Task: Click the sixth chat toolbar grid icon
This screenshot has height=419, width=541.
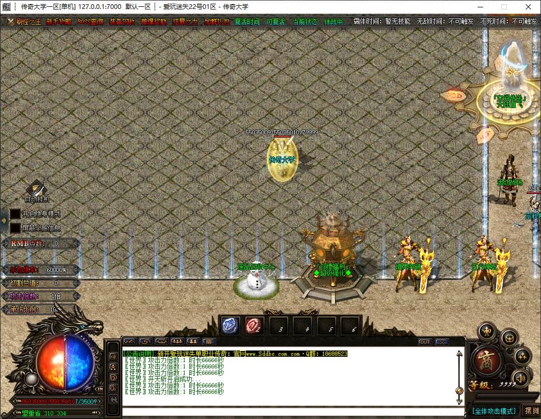Action: (x=209, y=342)
